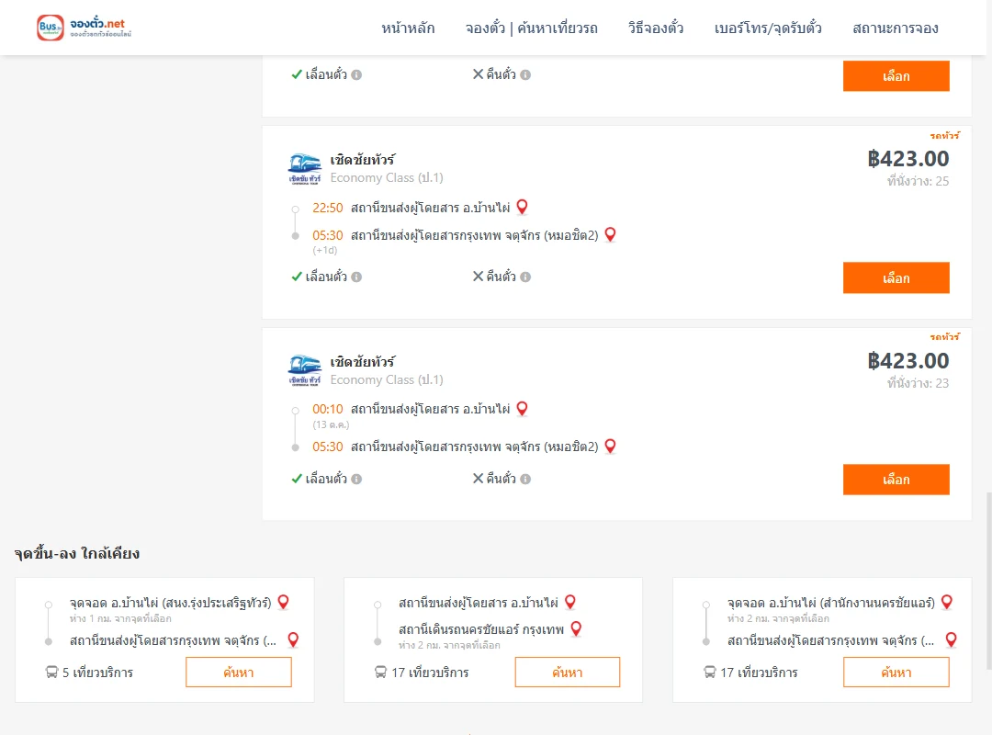Click คืนตั๋ว info icon on 00:10 trip
Viewport: 992px width, 735px height.
[x=525, y=480]
